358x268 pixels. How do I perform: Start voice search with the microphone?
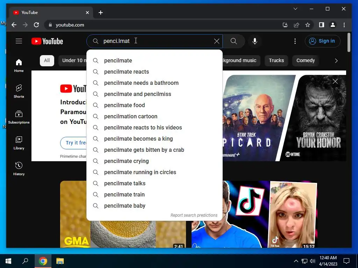(x=255, y=41)
